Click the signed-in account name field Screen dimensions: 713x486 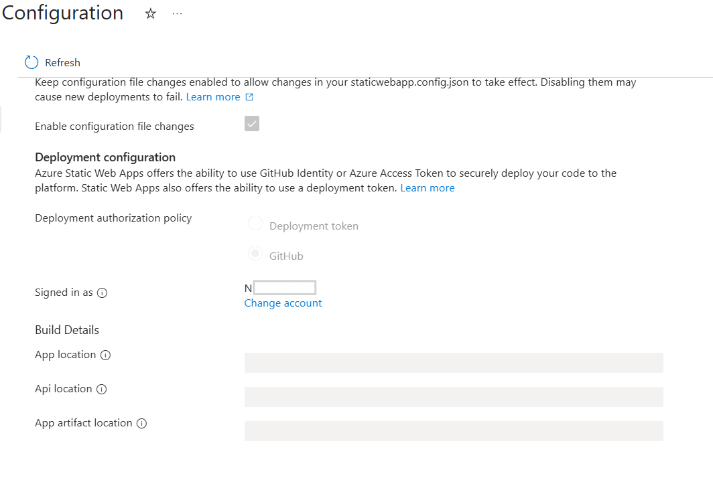click(284, 288)
